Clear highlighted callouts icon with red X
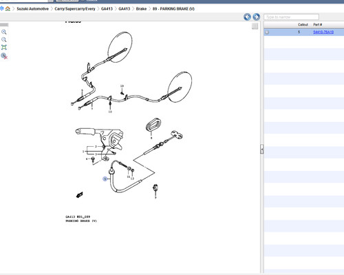The width and height of the screenshot is (344, 275). (x=4, y=56)
